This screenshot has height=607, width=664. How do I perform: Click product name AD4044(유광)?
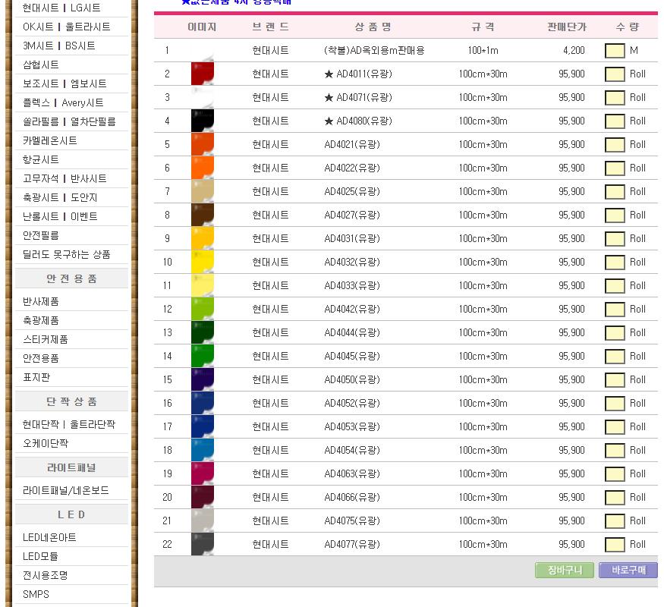click(352, 332)
